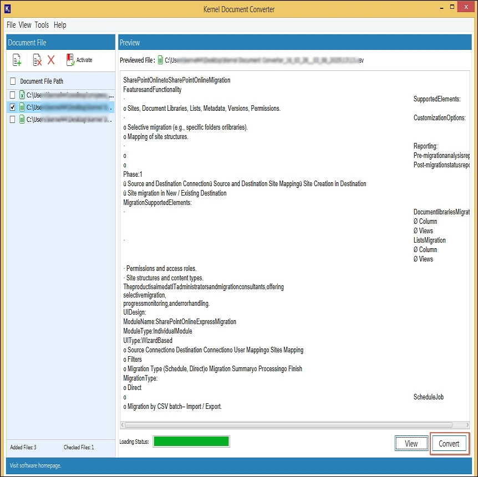The height and width of the screenshot is (477, 478).
Task: Click the 'ListsMigration' text in the preview
Action: coord(430,240)
